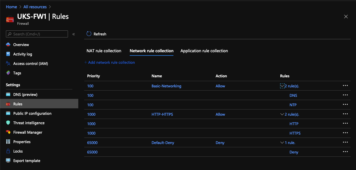The image size is (356, 170).
Task: Collapse the HTTP-HTTPS 2 rule(s) expander
Action: [282, 114]
